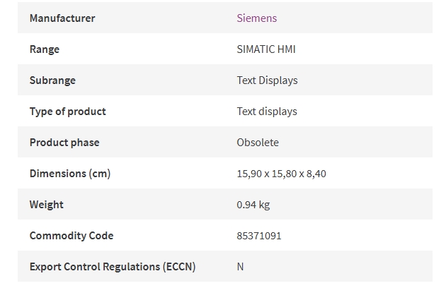Select the 0.94 kg weight value
Viewport: 446px width, 288px height.
click(x=253, y=205)
